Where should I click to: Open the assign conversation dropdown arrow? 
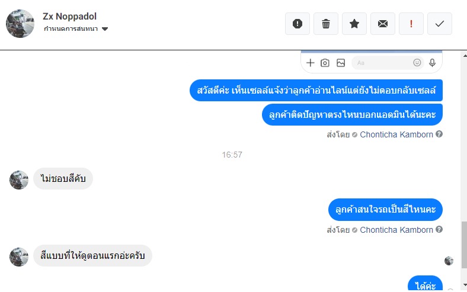[x=105, y=29]
